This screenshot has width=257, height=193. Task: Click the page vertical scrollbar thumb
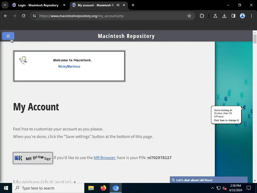click(x=255, y=39)
